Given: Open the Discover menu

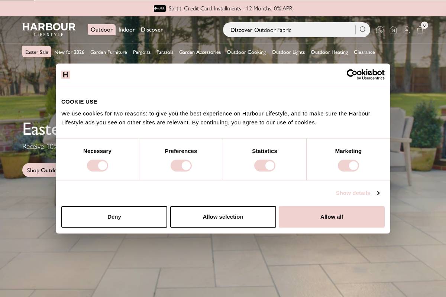Looking at the screenshot, I should (152, 29).
